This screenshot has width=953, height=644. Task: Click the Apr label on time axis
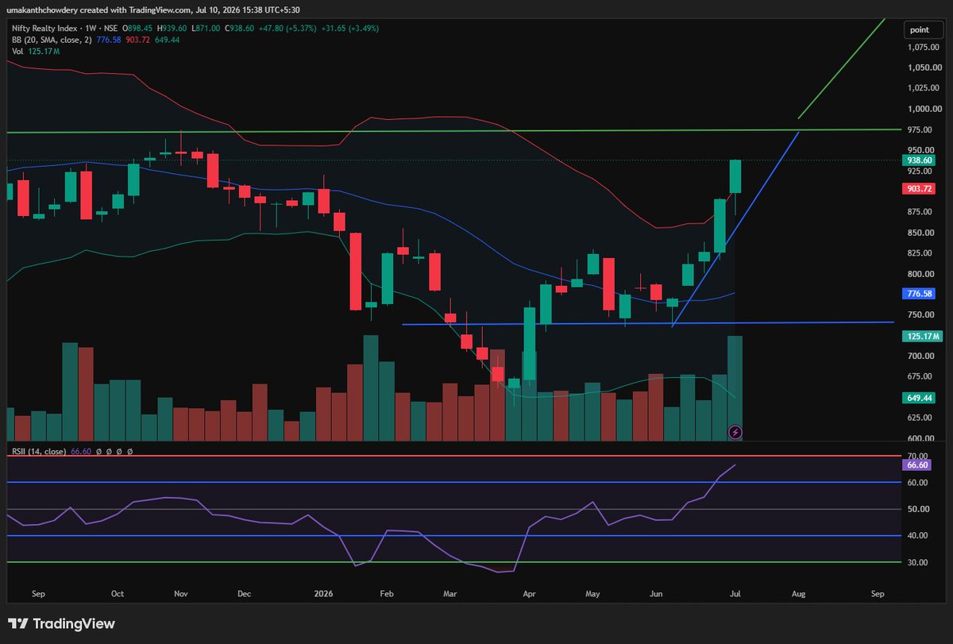coord(529,594)
